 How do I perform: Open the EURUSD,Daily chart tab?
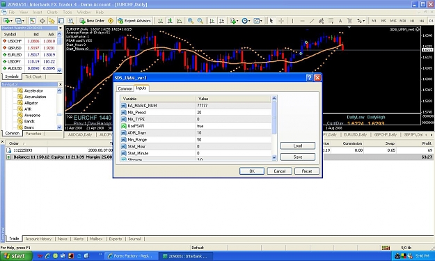pyautogui.click(x=355, y=134)
